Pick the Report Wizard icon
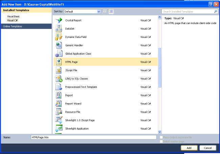The image size is (220, 154). click(59, 103)
